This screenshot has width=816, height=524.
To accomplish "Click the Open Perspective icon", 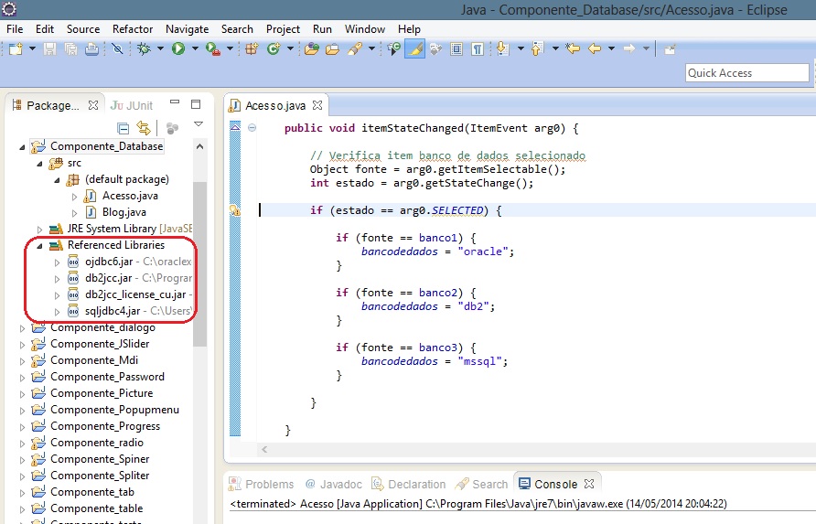I will [671, 48].
